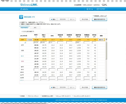This screenshot has height=104, width=126.
Task: Click the add row button on April 3
Action: (x=30, y=40)
